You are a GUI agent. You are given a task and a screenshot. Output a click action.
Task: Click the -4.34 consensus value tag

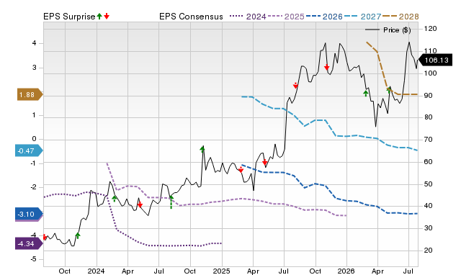(x=29, y=243)
